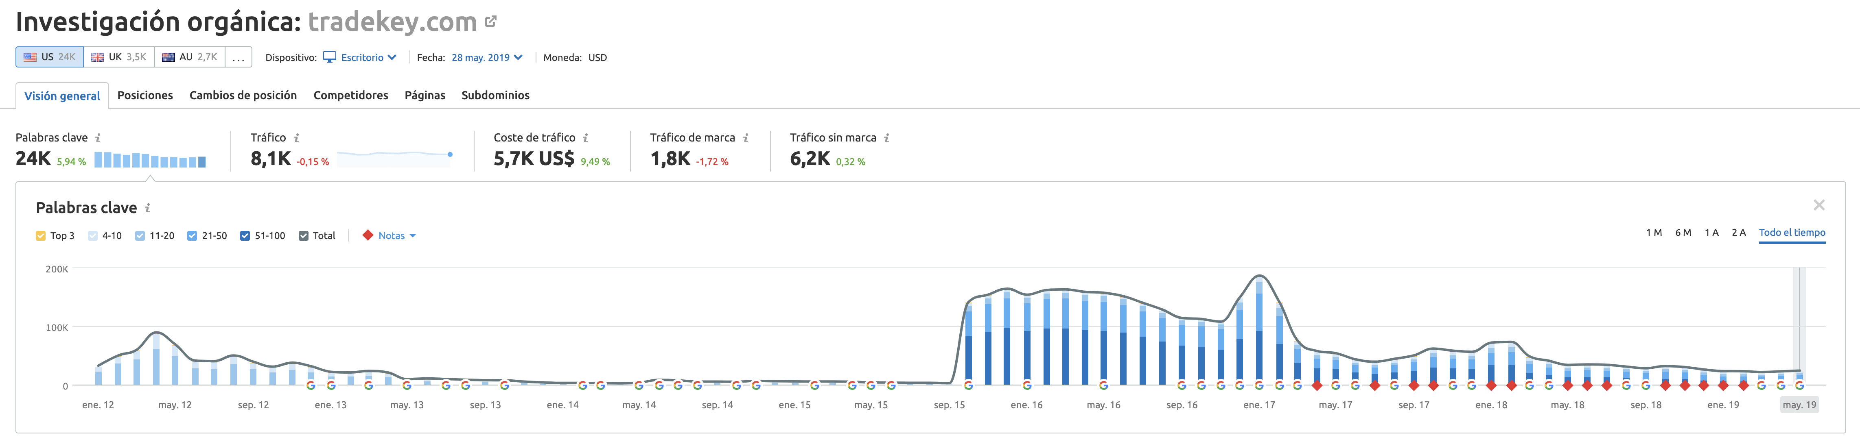Click the AU flag icon
The image size is (1860, 444).
click(x=168, y=57)
